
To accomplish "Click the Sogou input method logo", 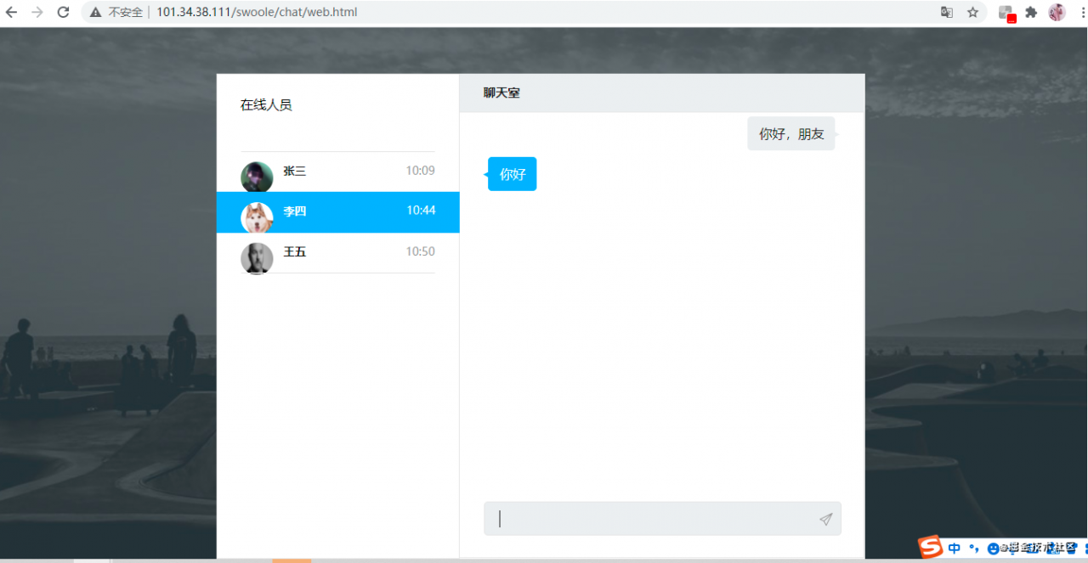I will pos(931,548).
